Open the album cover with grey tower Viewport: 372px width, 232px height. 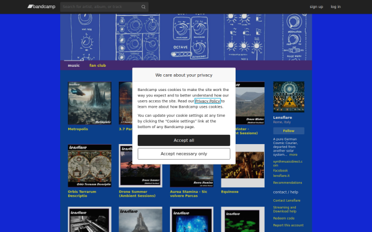coord(141,220)
